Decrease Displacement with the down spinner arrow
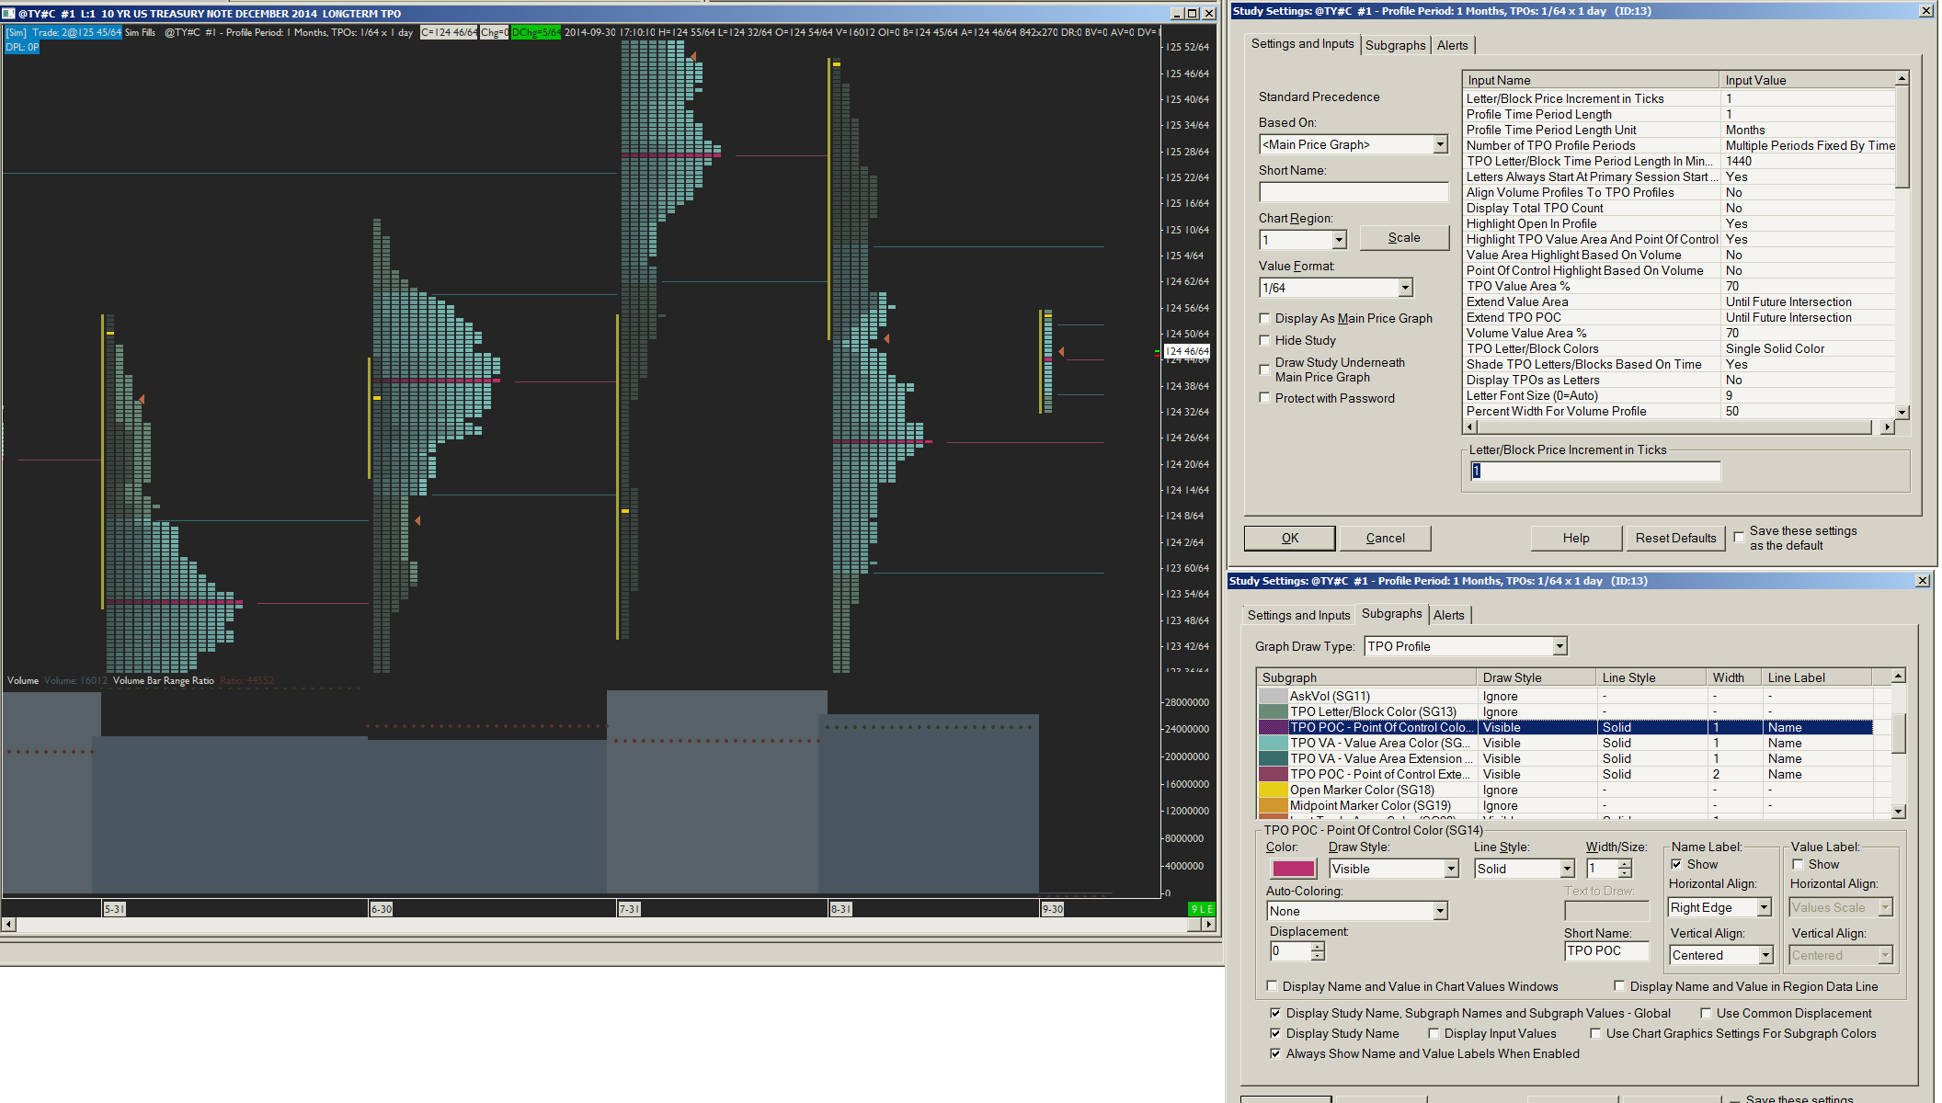This screenshot has width=1942, height=1103. click(1318, 956)
